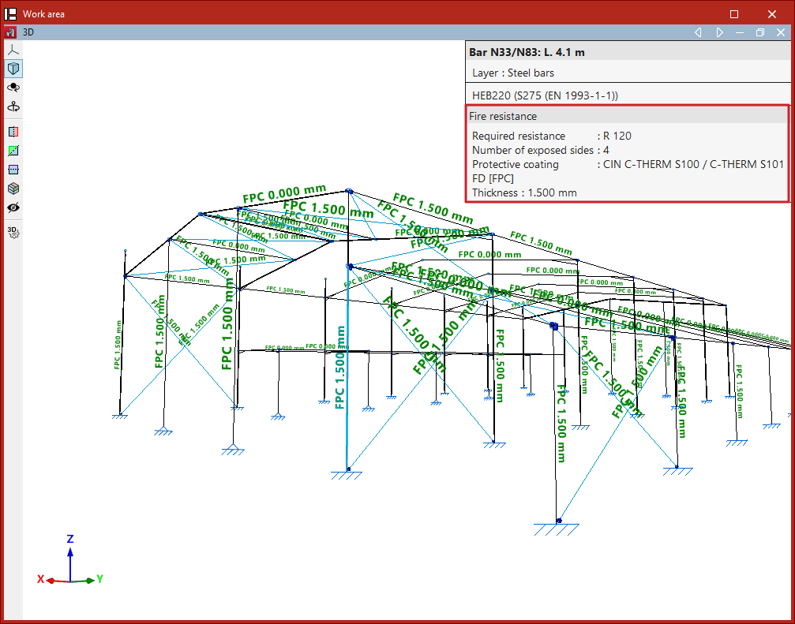Screen dimensions: 795x624
Task: Click the 3D view tab icon
Action: [x=11, y=33]
